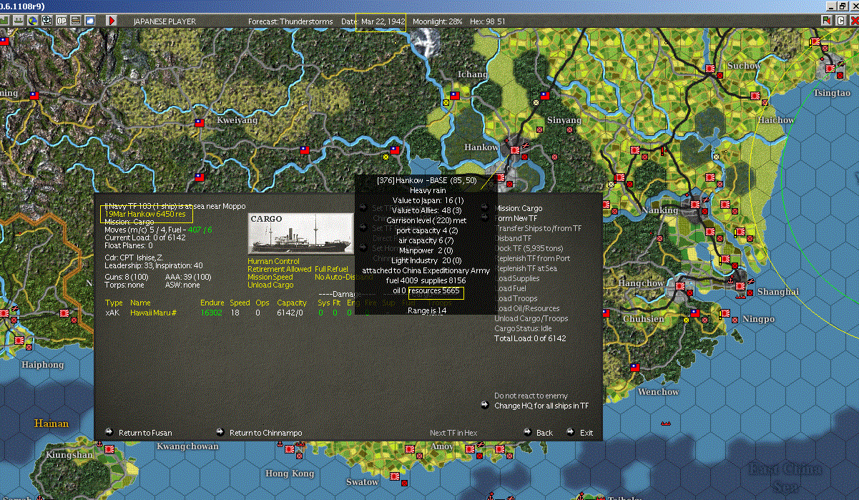Click the Capacity column header

pyautogui.click(x=292, y=303)
